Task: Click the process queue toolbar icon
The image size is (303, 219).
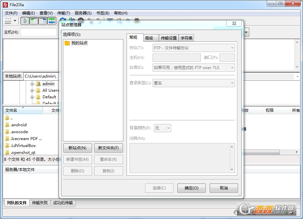Action: [72, 19]
